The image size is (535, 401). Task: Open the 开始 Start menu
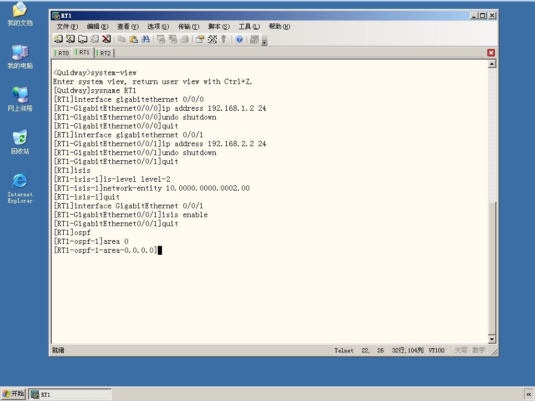click(13, 394)
